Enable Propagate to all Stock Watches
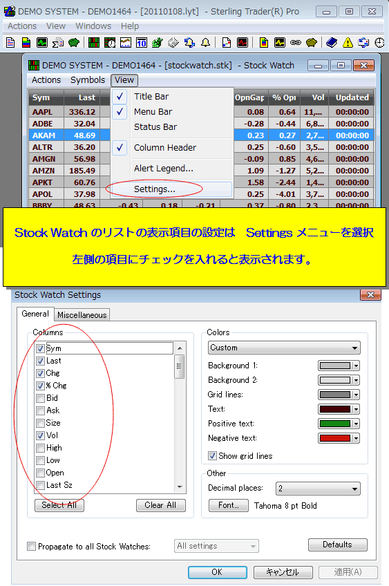389x586 pixels. (31, 547)
